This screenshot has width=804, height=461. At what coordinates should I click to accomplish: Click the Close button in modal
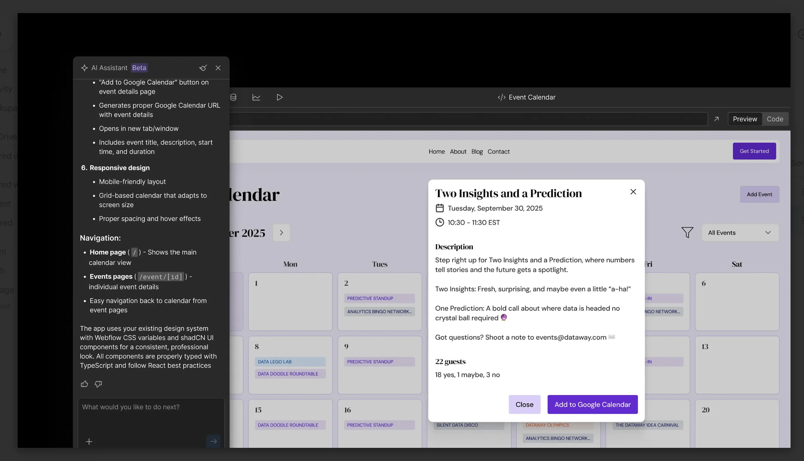[x=524, y=404]
